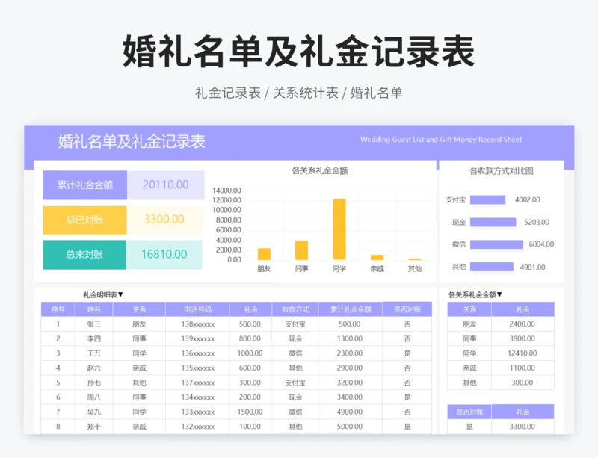Select the 李四 name cell
The image size is (598, 458).
pyautogui.click(x=94, y=338)
